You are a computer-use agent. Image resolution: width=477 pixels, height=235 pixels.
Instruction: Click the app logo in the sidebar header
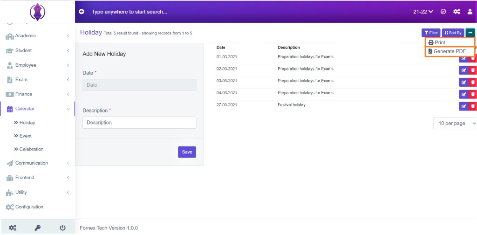tap(37, 12)
